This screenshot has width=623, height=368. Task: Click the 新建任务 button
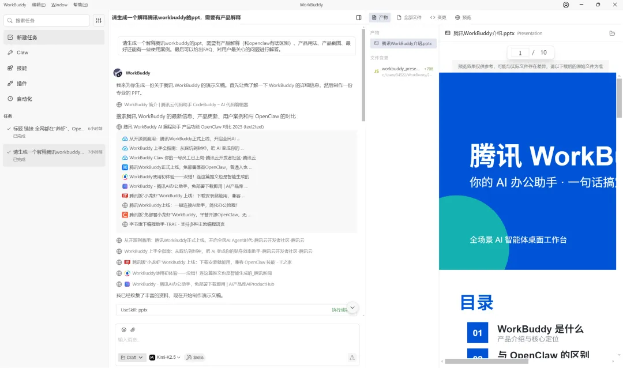[54, 37]
